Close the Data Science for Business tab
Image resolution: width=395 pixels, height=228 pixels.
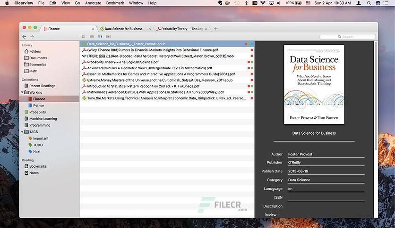150,29
